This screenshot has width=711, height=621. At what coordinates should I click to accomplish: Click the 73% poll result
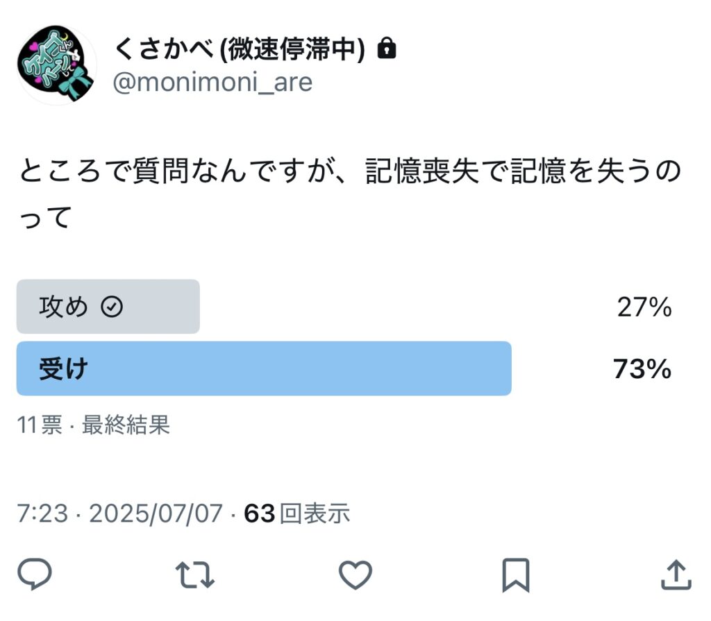pos(642,369)
